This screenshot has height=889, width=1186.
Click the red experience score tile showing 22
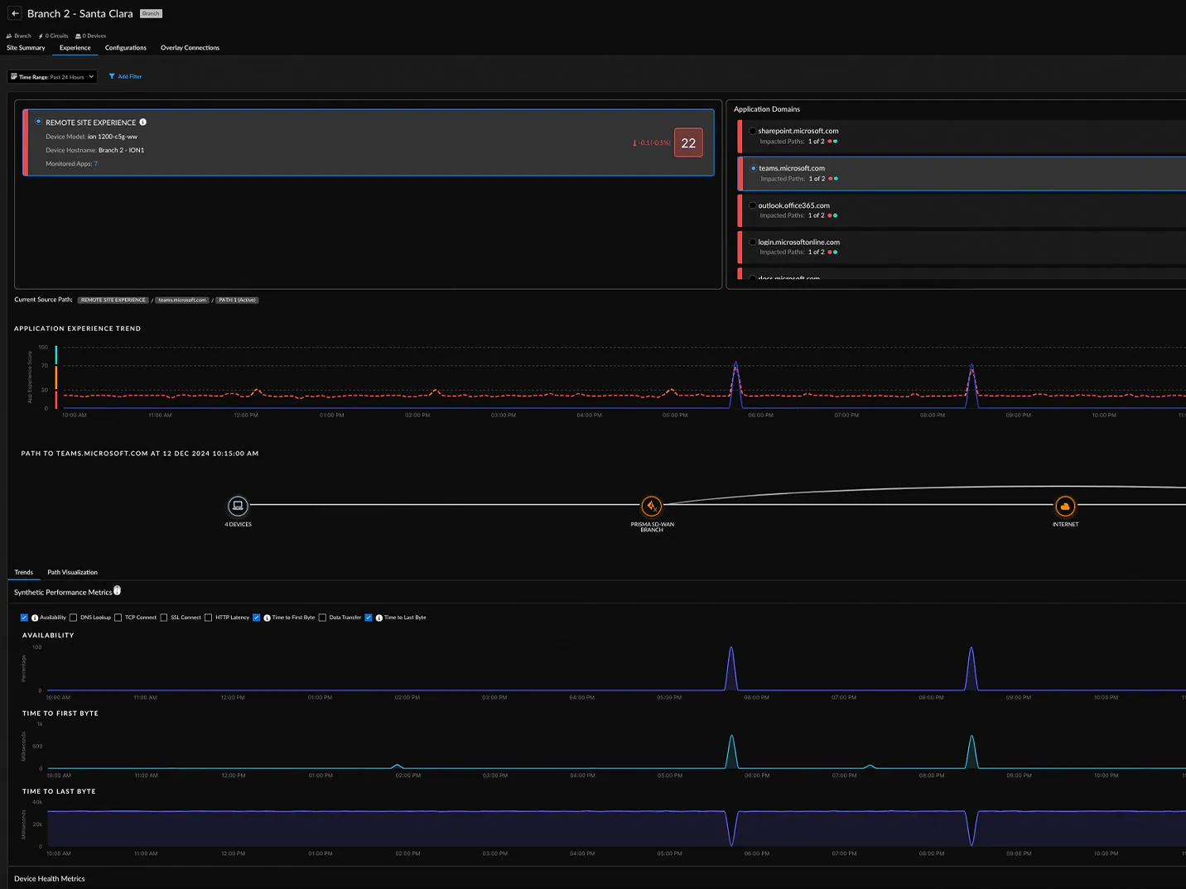click(688, 142)
